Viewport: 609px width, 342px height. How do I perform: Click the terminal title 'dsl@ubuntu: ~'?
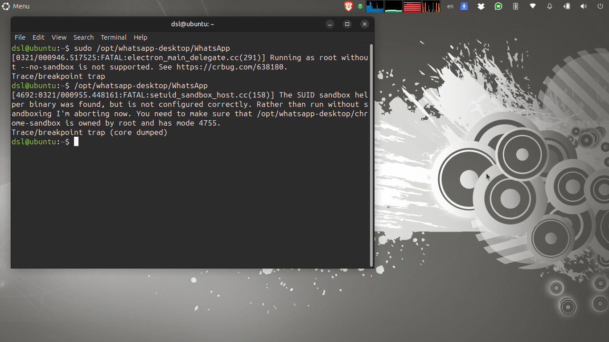pyautogui.click(x=193, y=24)
